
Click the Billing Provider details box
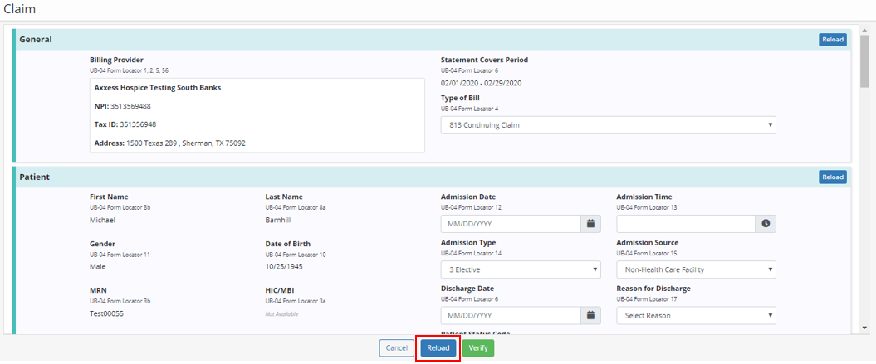point(257,115)
